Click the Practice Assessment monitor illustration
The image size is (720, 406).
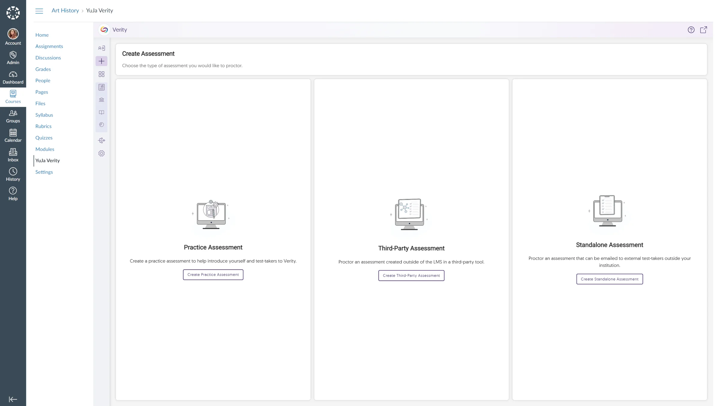click(211, 215)
